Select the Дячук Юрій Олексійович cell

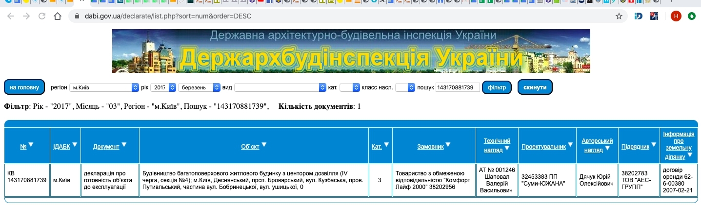tap(597, 180)
